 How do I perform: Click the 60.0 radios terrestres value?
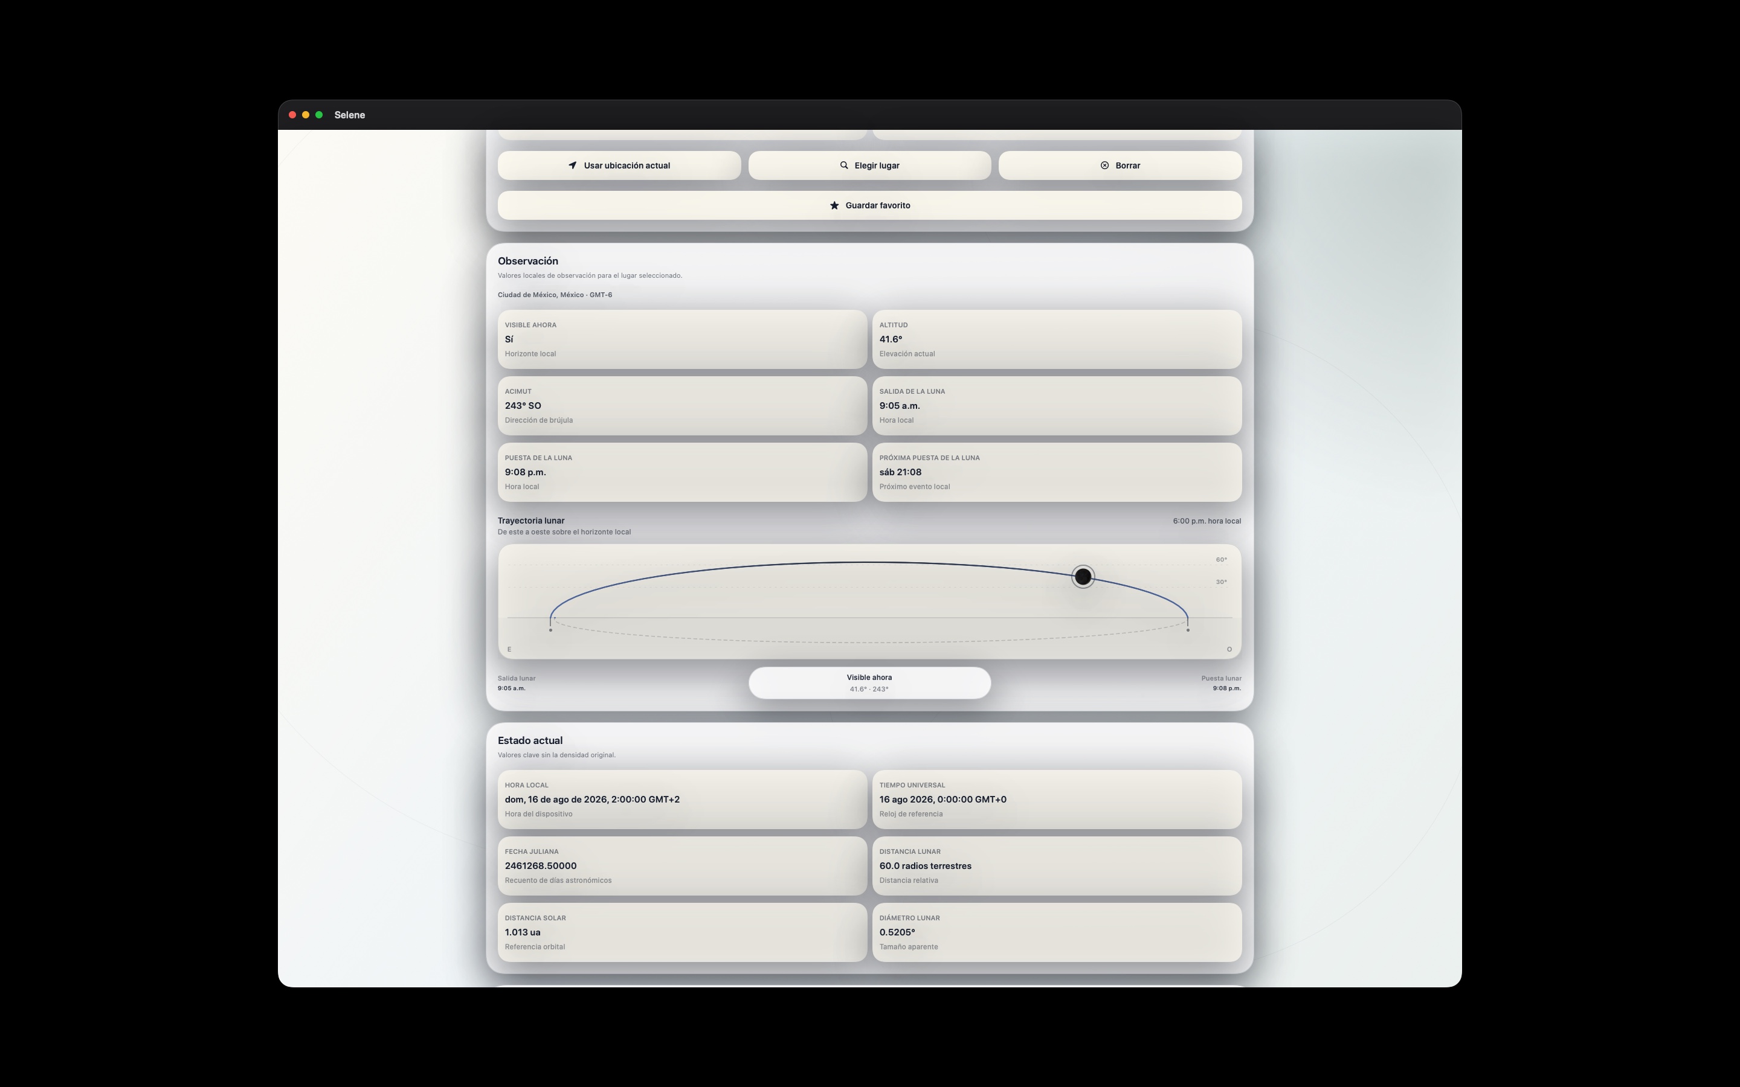tap(926, 865)
